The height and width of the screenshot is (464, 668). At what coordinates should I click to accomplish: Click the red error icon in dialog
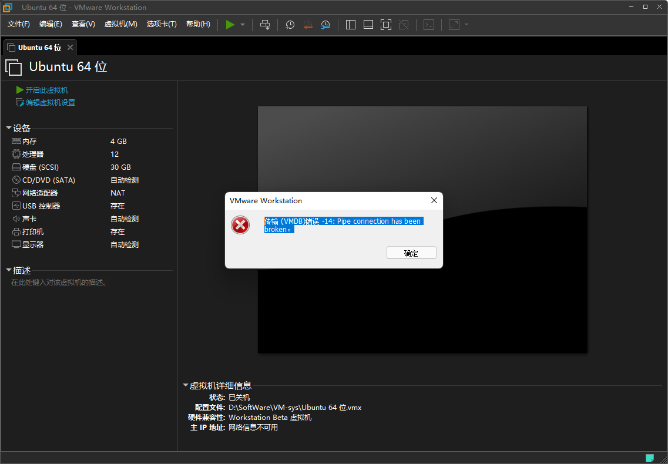pos(240,224)
